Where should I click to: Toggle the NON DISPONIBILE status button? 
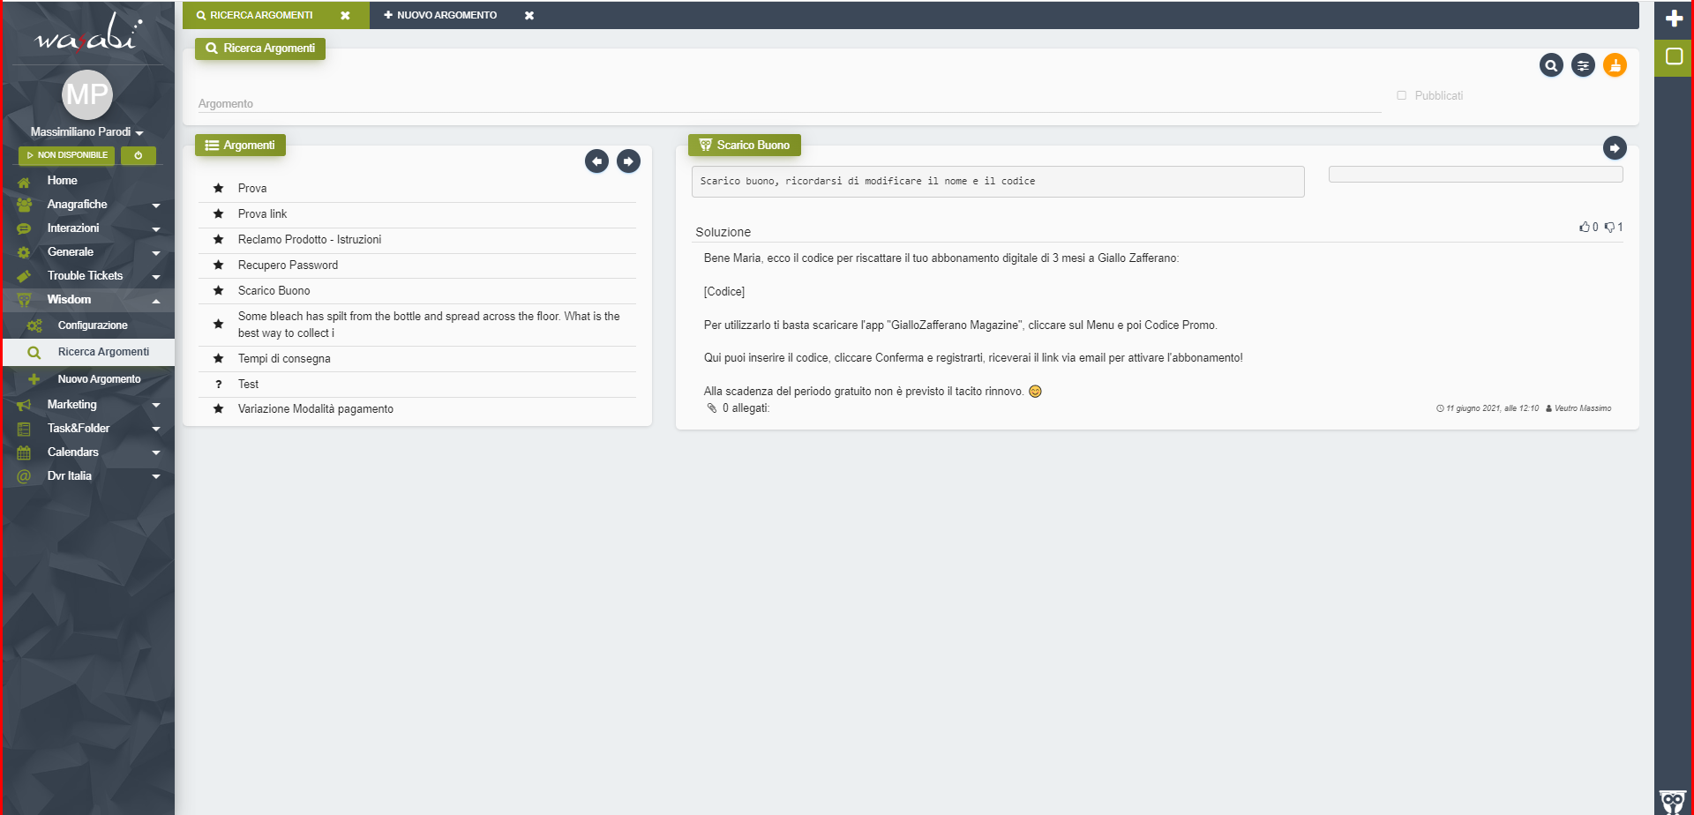click(67, 155)
